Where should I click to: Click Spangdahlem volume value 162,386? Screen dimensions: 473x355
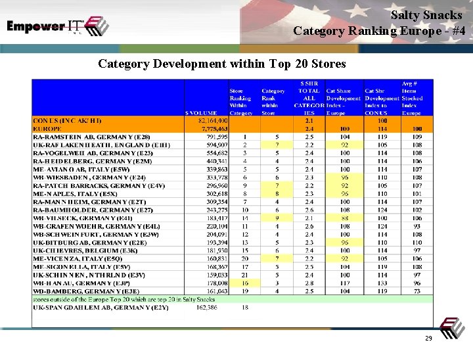(x=207, y=308)
